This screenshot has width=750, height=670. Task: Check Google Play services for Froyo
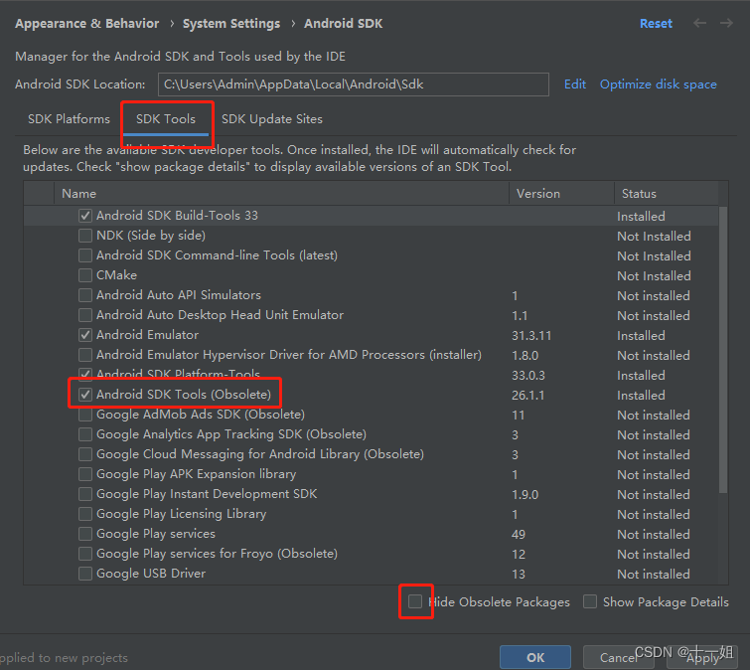coord(85,554)
